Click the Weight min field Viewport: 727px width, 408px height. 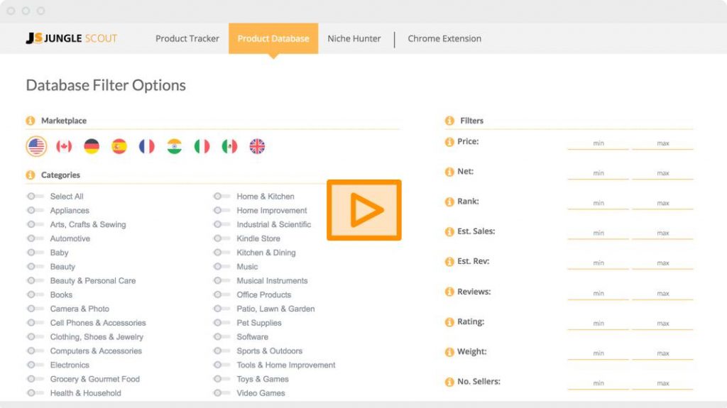pos(598,353)
